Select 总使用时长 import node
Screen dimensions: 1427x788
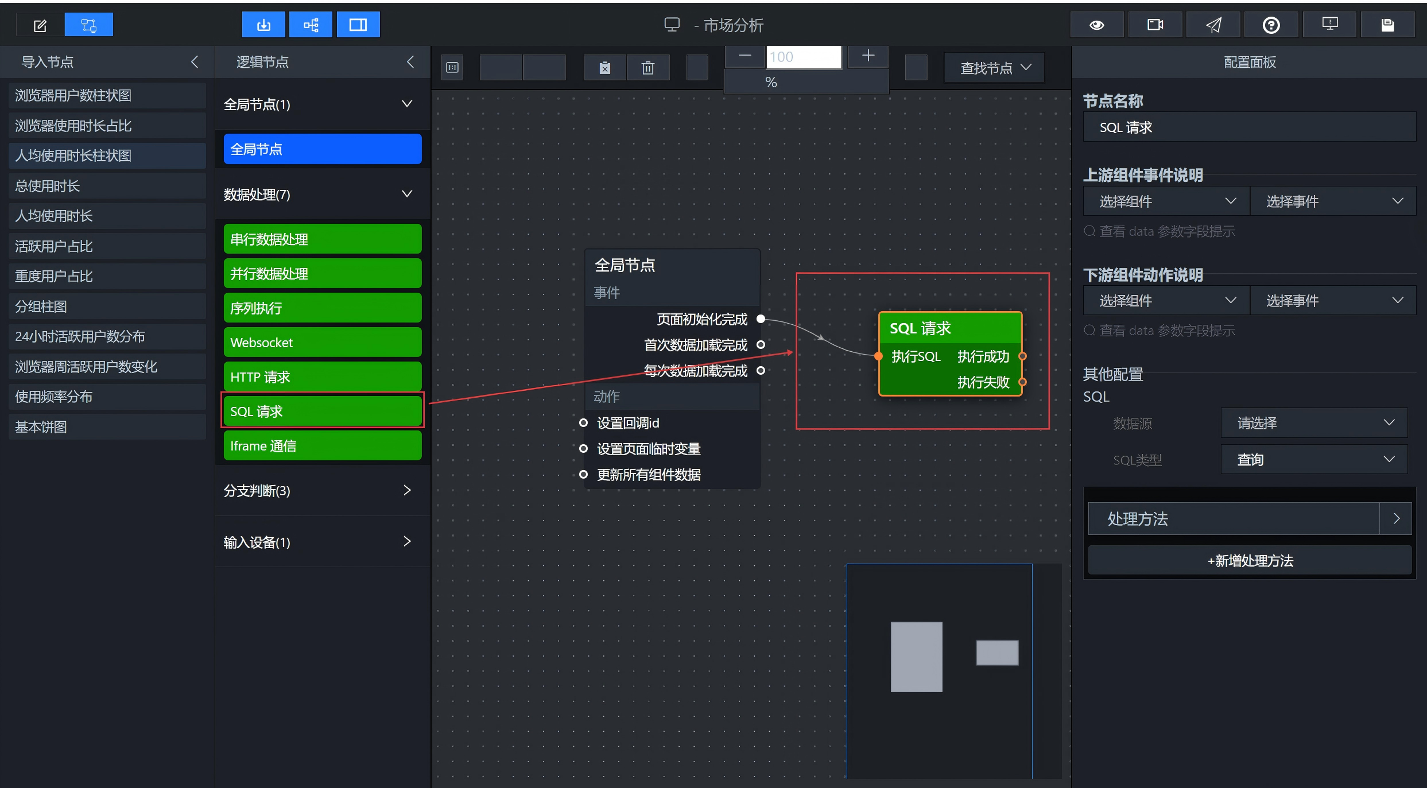[107, 186]
